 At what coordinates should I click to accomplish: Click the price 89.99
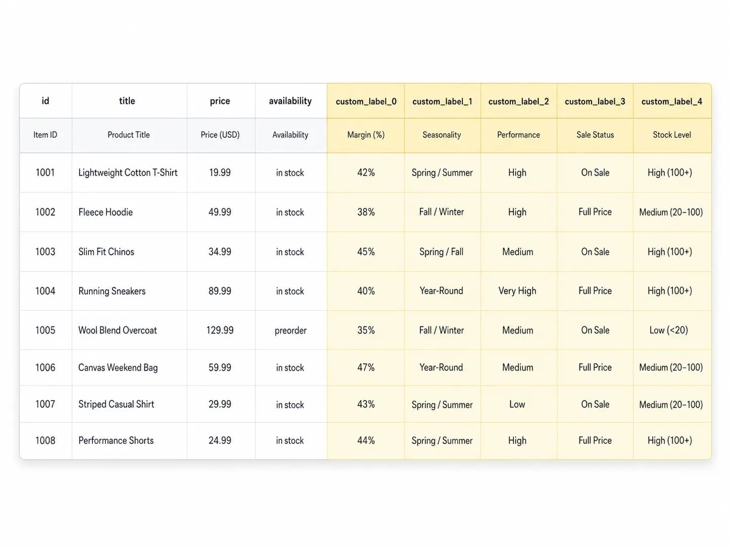[x=220, y=291]
